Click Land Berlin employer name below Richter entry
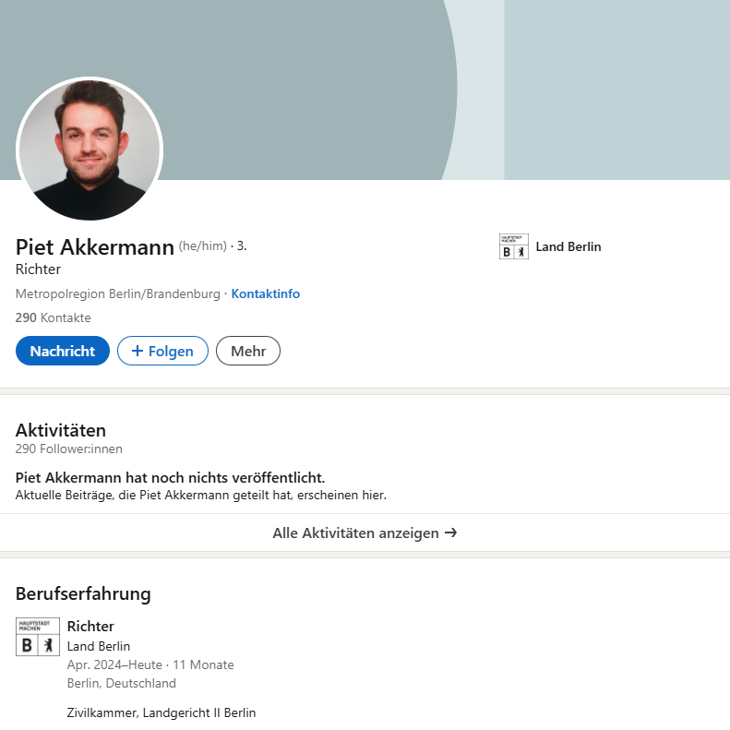Image resolution: width=730 pixels, height=730 pixels. (x=99, y=646)
